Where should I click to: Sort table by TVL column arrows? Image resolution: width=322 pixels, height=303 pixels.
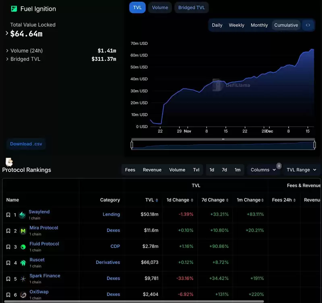point(157,200)
